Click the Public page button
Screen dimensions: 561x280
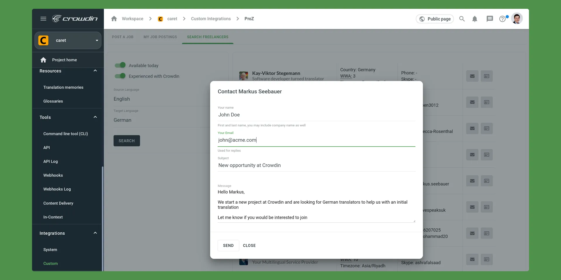[435, 19]
